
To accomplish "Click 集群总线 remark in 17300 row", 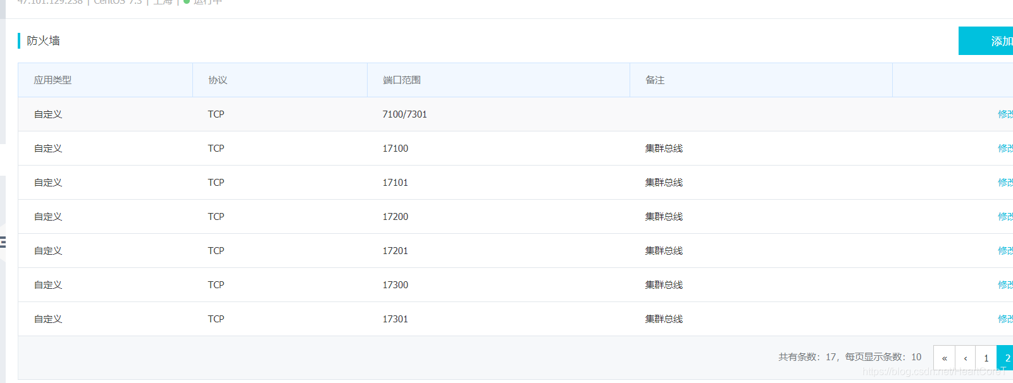I will (664, 285).
